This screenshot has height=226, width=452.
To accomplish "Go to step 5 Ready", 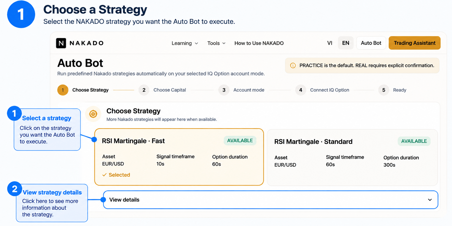I will click(392, 90).
